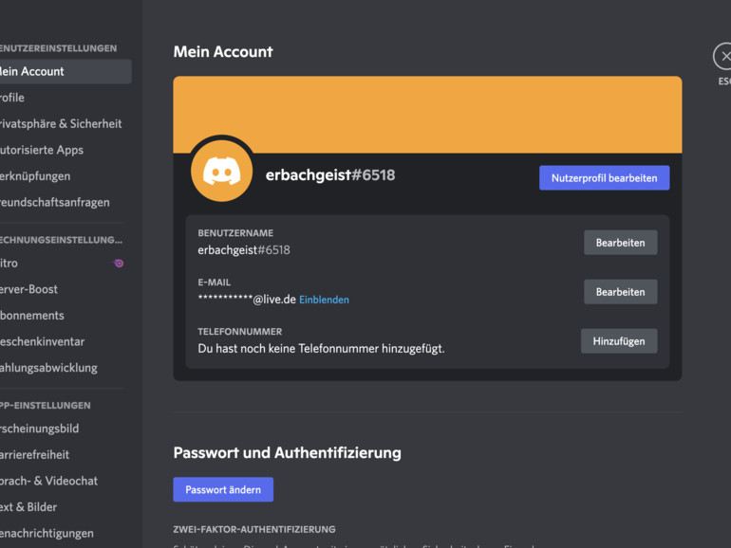Open Abonnements in sidebar
The width and height of the screenshot is (731, 548).
tap(66, 315)
